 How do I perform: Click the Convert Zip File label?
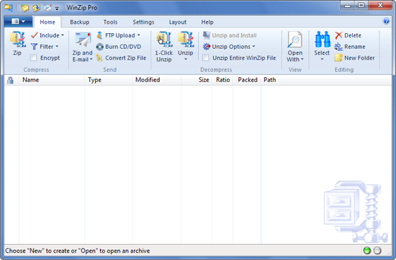click(125, 58)
